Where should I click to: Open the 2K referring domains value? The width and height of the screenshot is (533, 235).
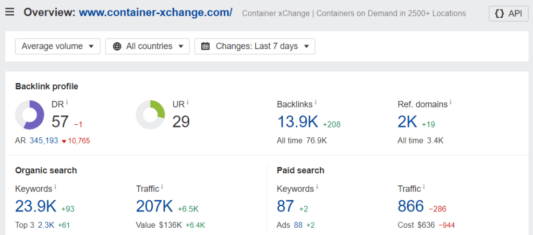tap(407, 122)
